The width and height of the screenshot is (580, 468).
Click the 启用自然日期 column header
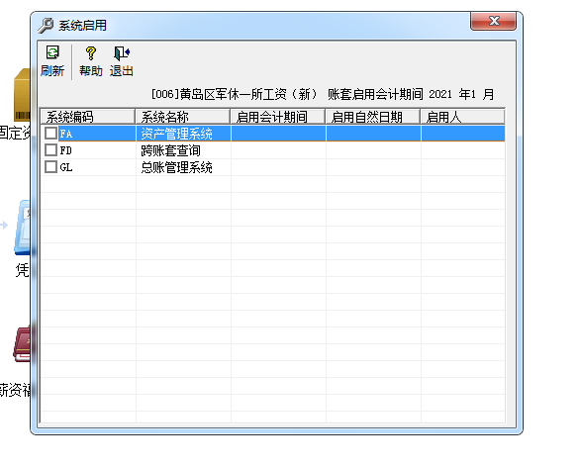coord(373,117)
